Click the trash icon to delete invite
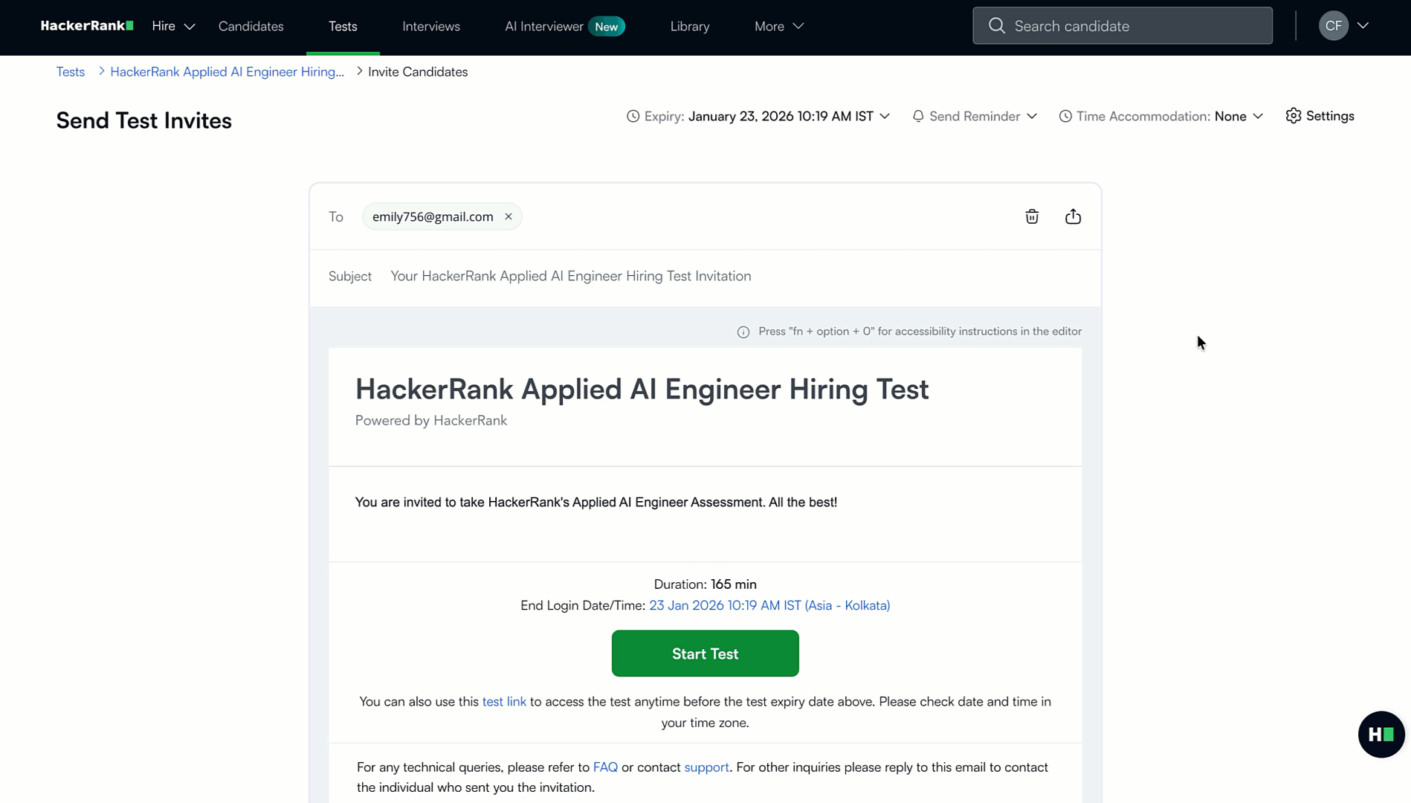Screen dimensions: 1411x803 click(1032, 216)
